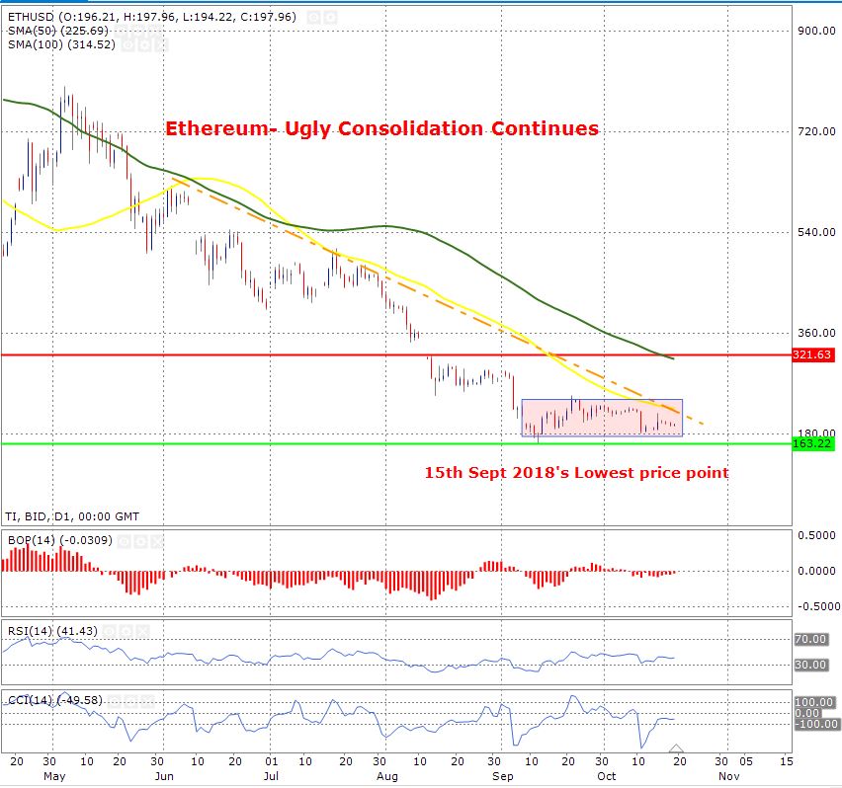
Task: Click the Aug label on the time axis
Action: (387, 777)
